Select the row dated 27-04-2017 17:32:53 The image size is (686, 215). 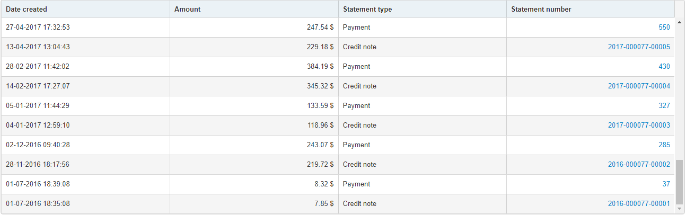(x=338, y=28)
